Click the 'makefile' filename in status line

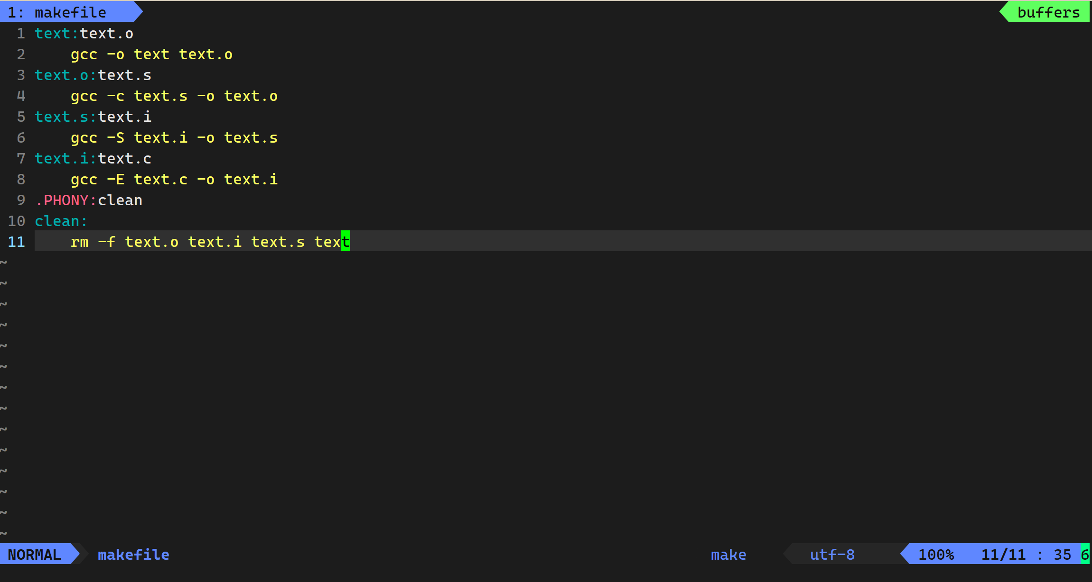pyautogui.click(x=133, y=555)
